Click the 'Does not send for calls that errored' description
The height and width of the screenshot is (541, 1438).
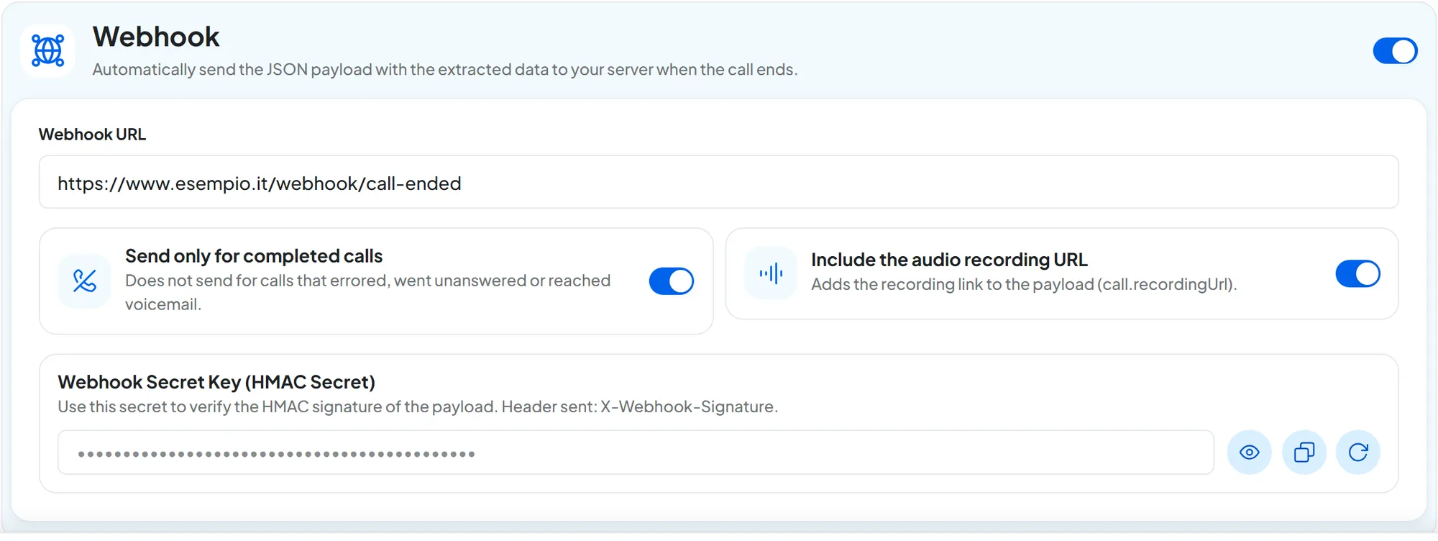367,292
